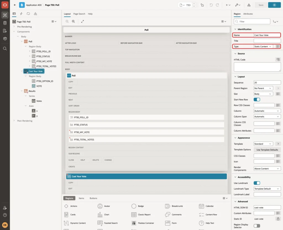Undo the last change

coord(211,5)
